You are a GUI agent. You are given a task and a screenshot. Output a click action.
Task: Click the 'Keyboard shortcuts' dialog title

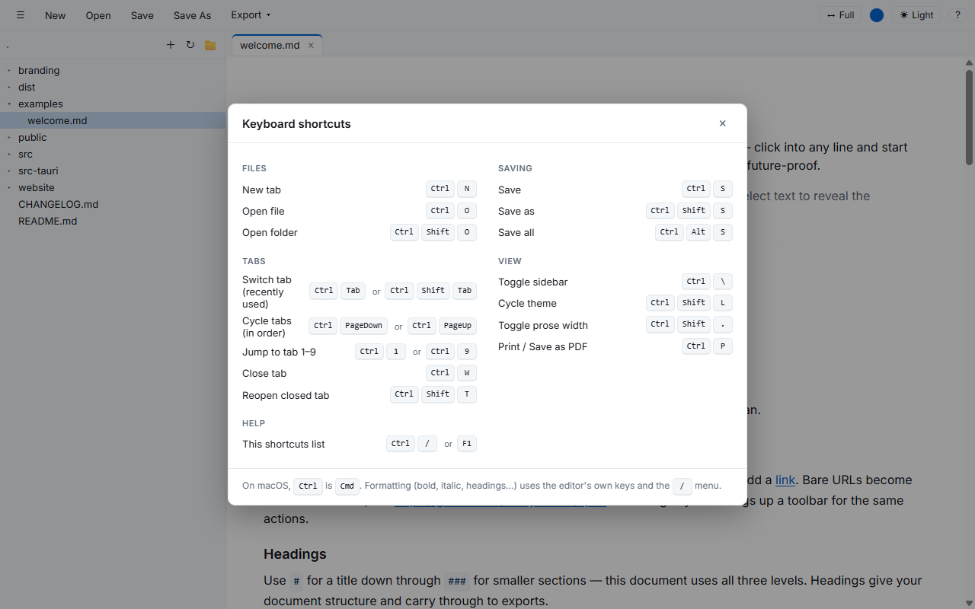click(296, 123)
